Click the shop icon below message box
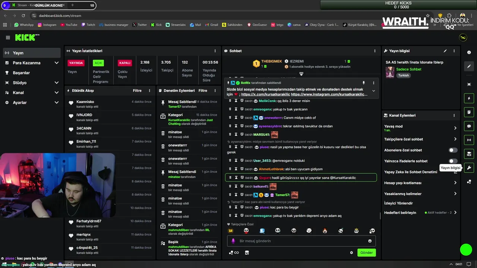 click(247, 252)
